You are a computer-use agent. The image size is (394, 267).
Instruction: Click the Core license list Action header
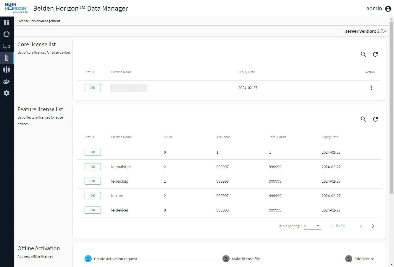pyautogui.click(x=370, y=72)
